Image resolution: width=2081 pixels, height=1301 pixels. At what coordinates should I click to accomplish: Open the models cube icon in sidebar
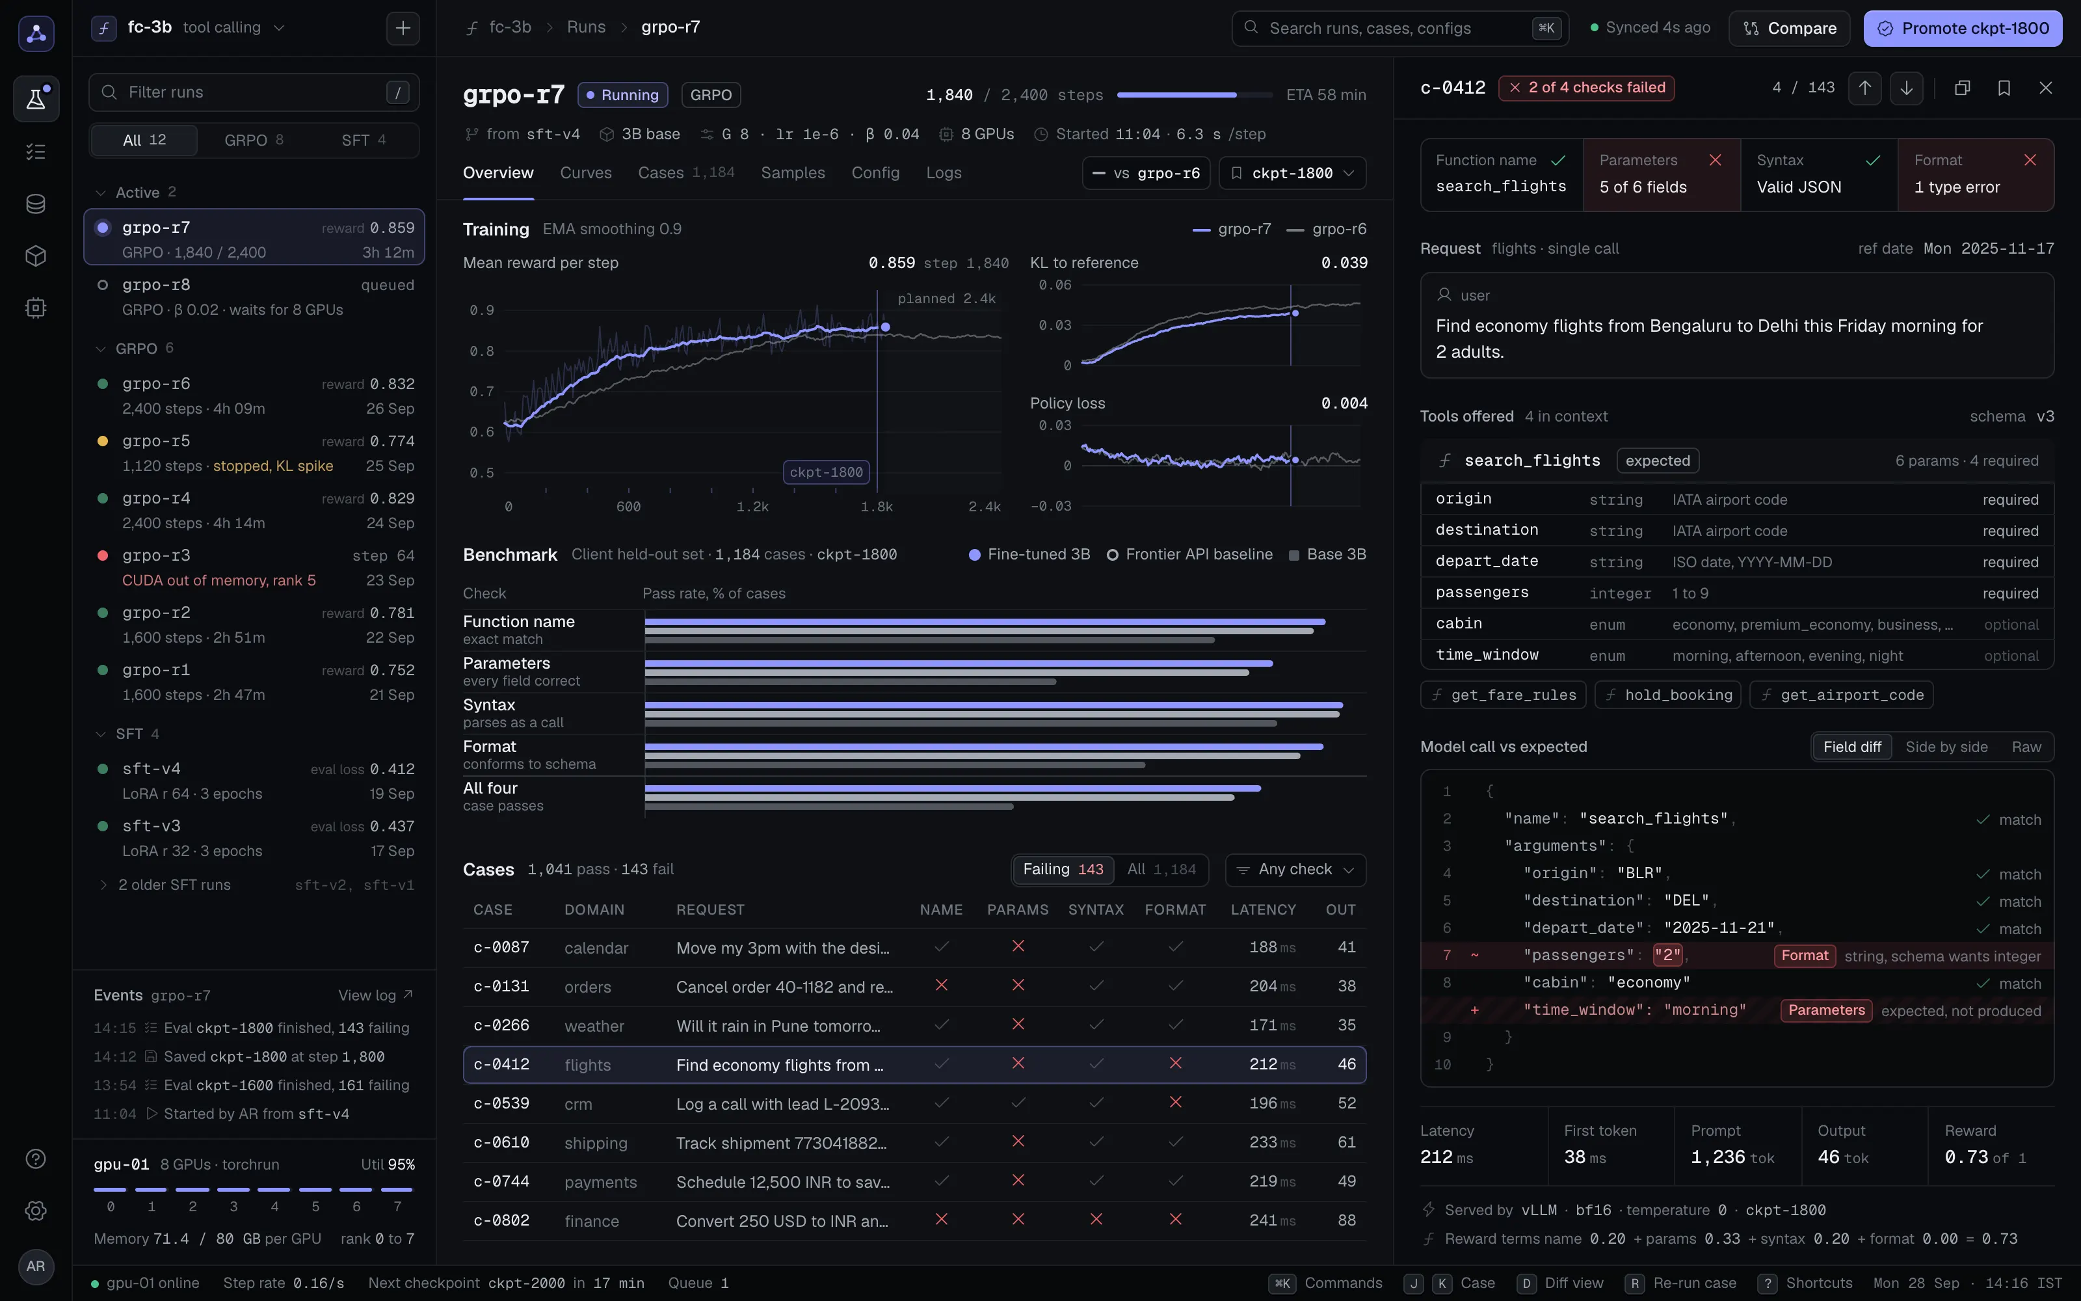pos(36,256)
